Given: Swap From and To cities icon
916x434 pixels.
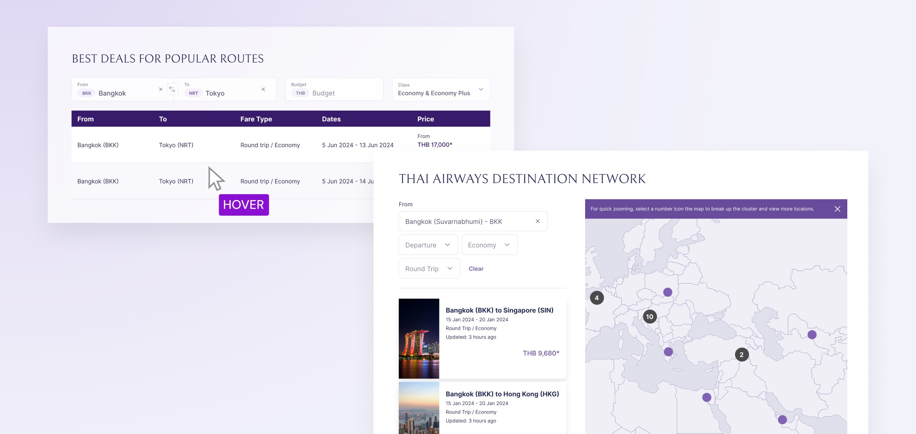Looking at the screenshot, I should [x=172, y=90].
